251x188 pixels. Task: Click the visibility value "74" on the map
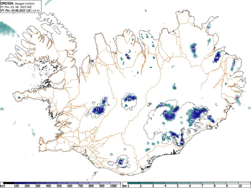210,118
